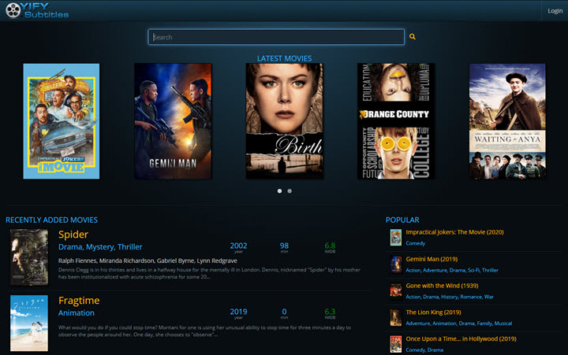This screenshot has width=568, height=355.
Task: Click Fragtime's runtime value 0
Action: 284,312
